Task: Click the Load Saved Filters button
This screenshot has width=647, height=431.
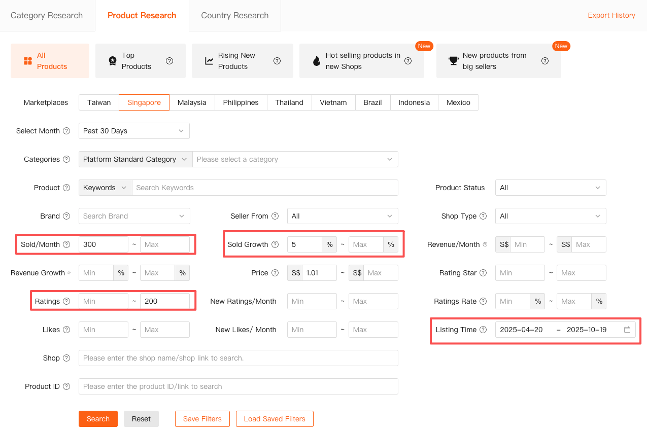Action: [275, 419]
